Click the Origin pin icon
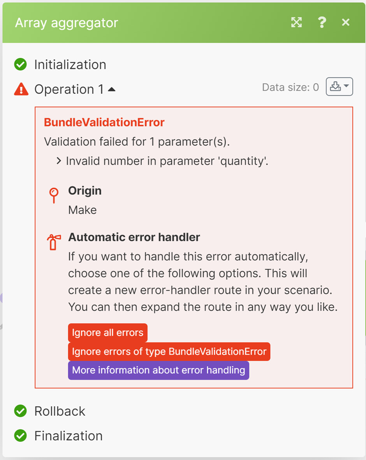The image size is (366, 460). (54, 194)
